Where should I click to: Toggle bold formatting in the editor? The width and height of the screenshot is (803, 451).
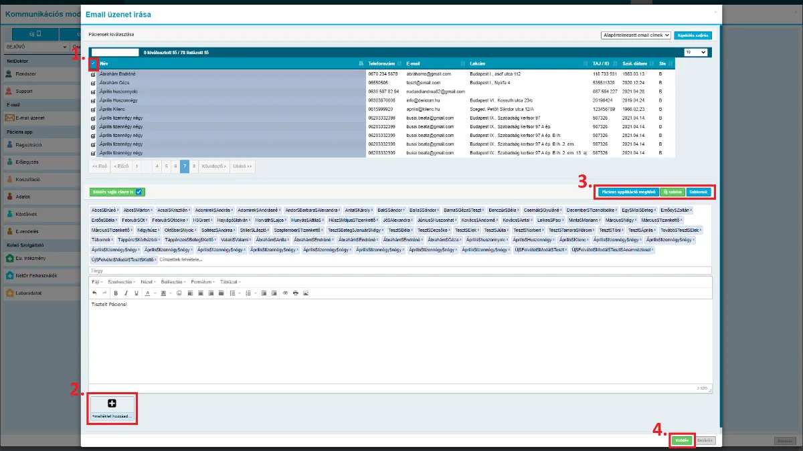[x=116, y=293]
